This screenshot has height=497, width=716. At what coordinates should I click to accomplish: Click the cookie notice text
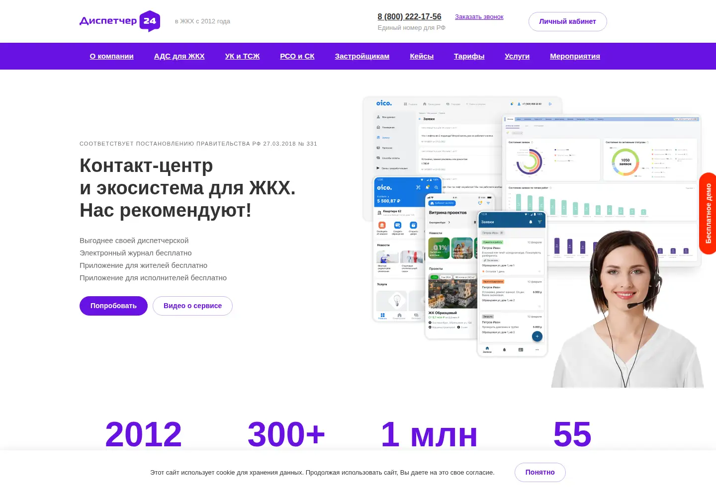click(x=322, y=472)
